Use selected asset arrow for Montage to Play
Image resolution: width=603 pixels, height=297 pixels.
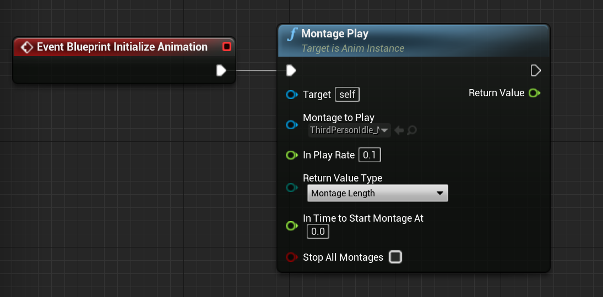click(x=399, y=131)
